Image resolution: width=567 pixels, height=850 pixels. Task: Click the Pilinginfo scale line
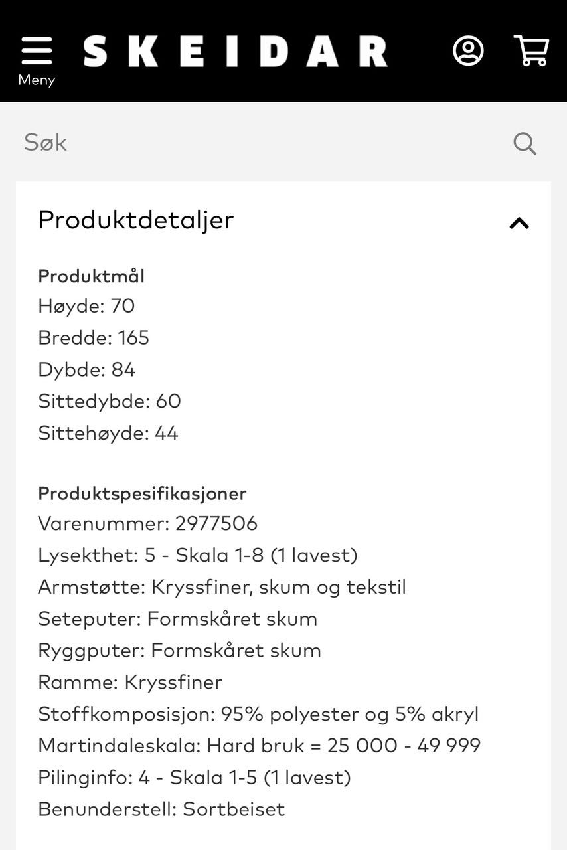[x=195, y=778]
